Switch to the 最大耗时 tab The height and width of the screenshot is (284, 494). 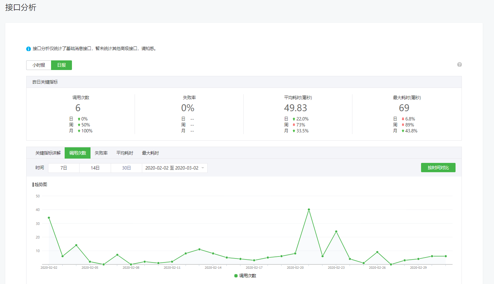151,153
